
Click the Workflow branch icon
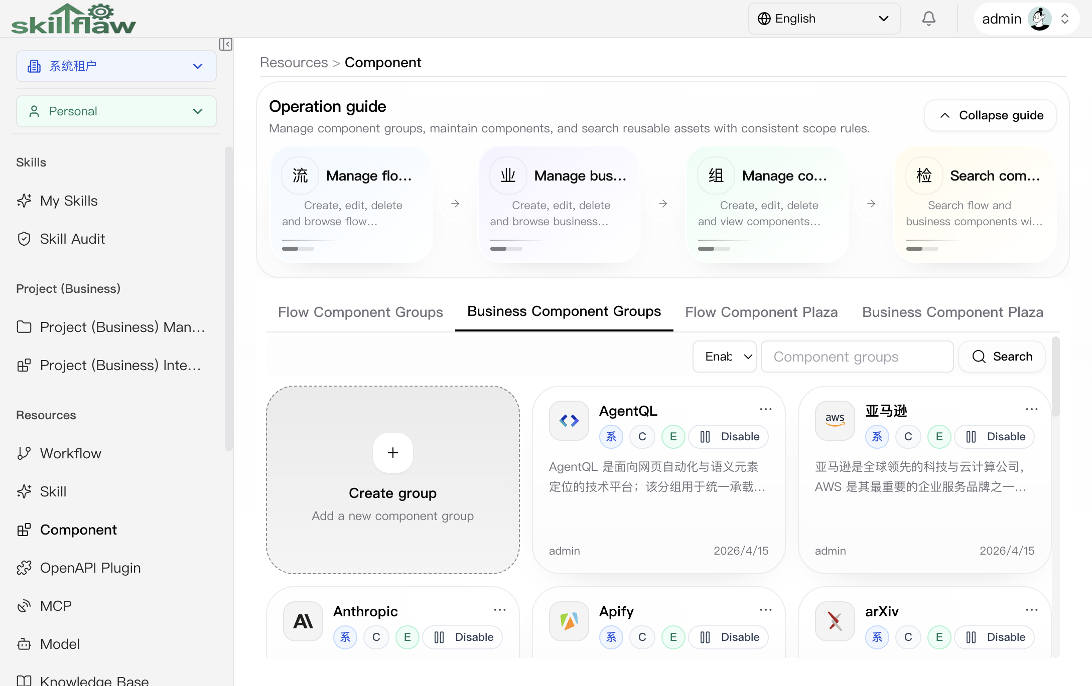click(24, 453)
